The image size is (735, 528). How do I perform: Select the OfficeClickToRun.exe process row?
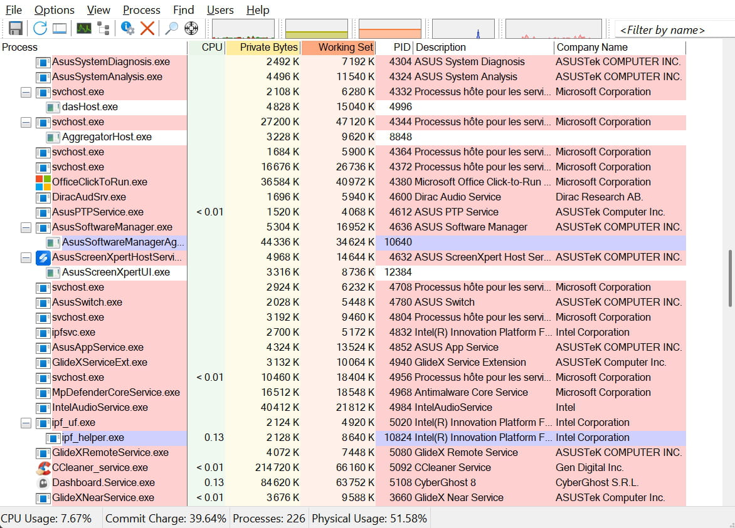click(x=100, y=182)
